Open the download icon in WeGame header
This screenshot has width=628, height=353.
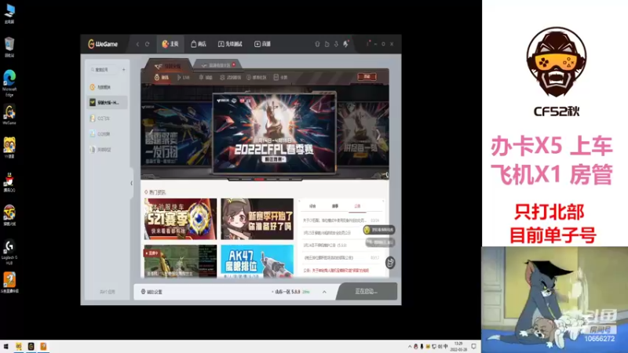click(x=336, y=44)
